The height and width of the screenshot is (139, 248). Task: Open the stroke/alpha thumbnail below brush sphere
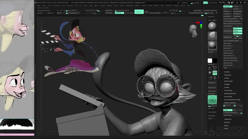(212, 36)
